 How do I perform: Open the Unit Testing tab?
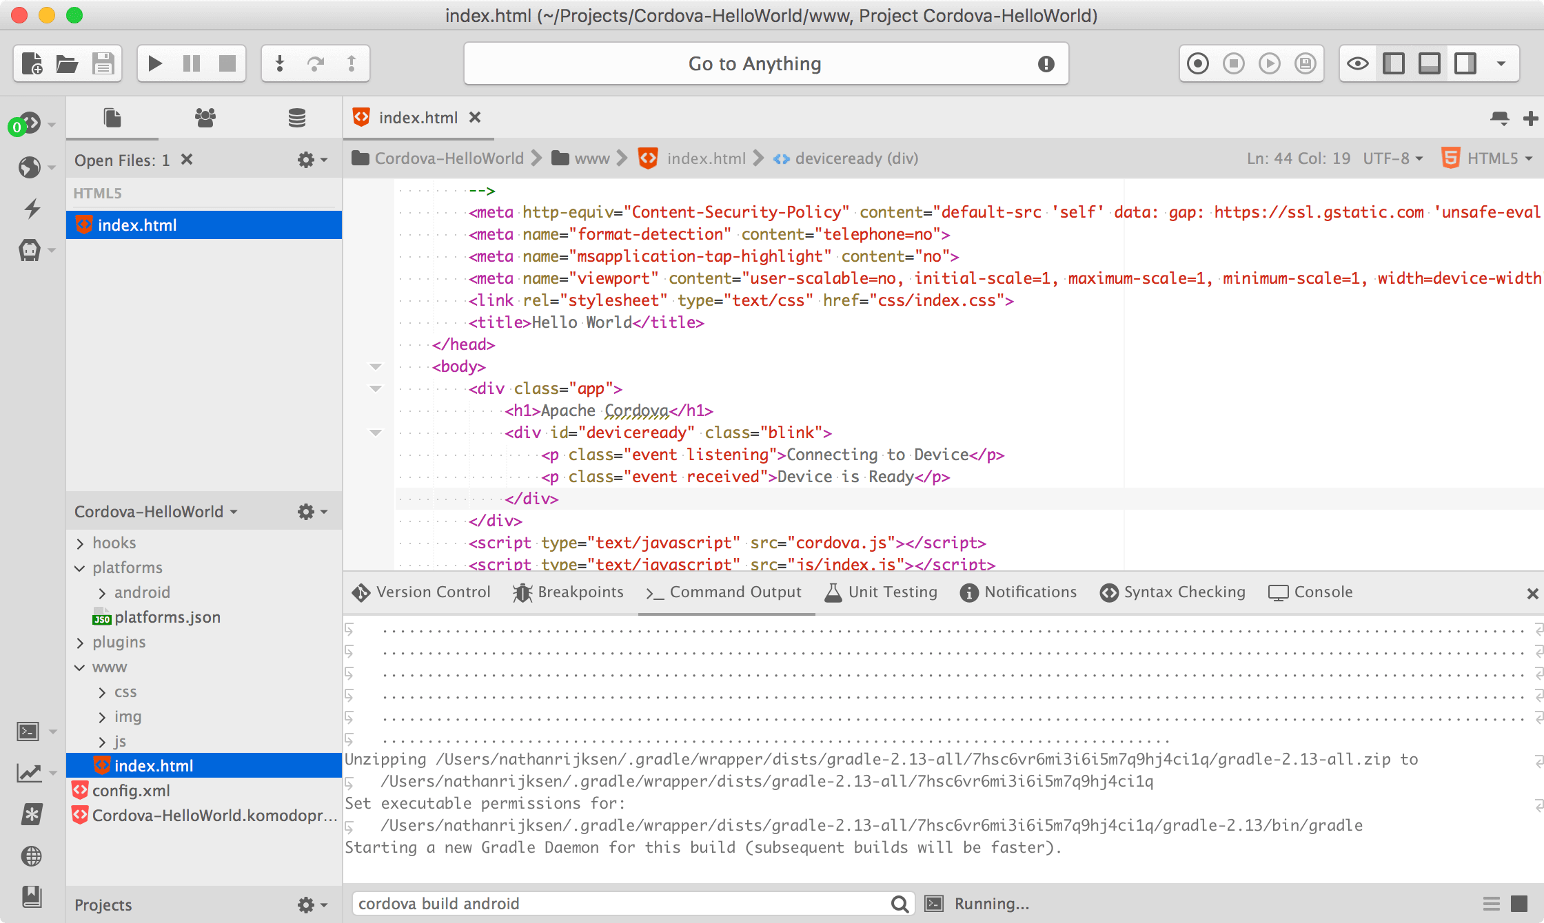tap(881, 592)
